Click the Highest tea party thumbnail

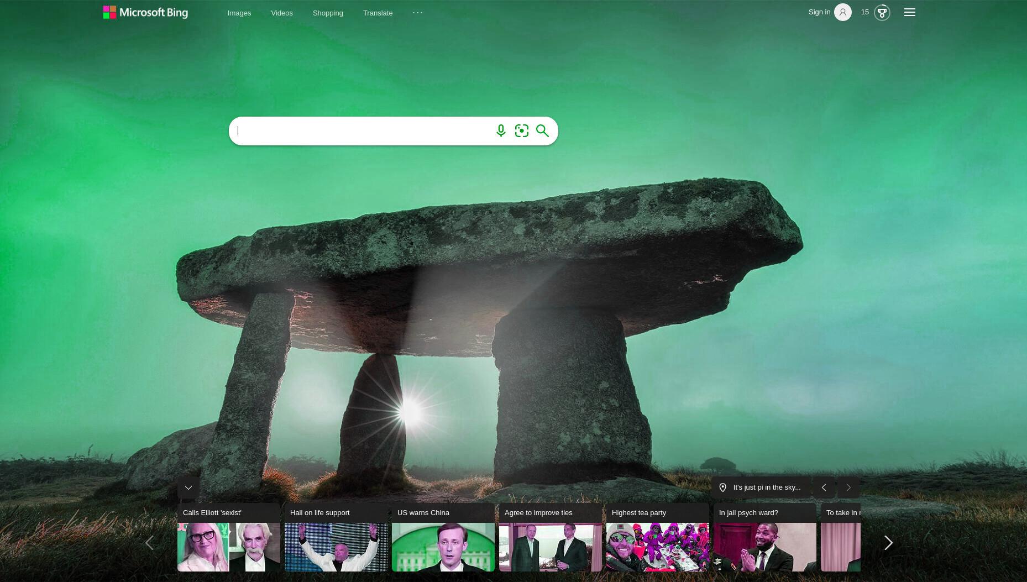pyautogui.click(x=658, y=547)
